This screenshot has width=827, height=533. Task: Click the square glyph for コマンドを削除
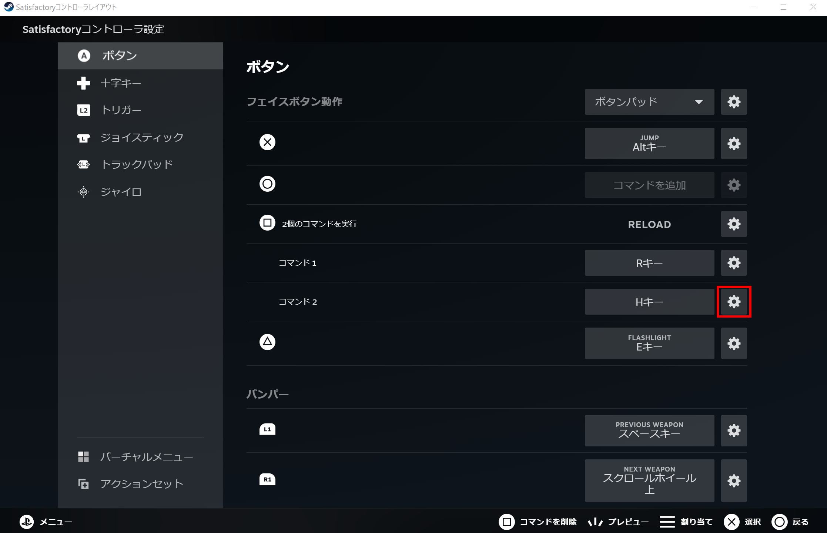pos(506,522)
